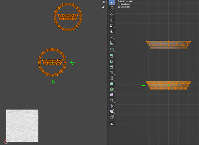Click the last black-and-white square toolbar icon
Image resolution: width=199 pixels, height=145 pixels.
[x=112, y=123]
